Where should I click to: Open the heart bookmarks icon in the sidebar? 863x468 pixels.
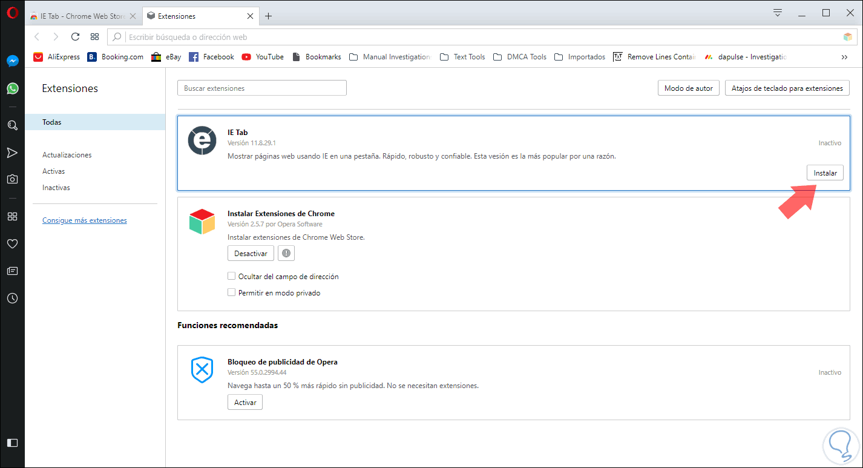pos(12,244)
